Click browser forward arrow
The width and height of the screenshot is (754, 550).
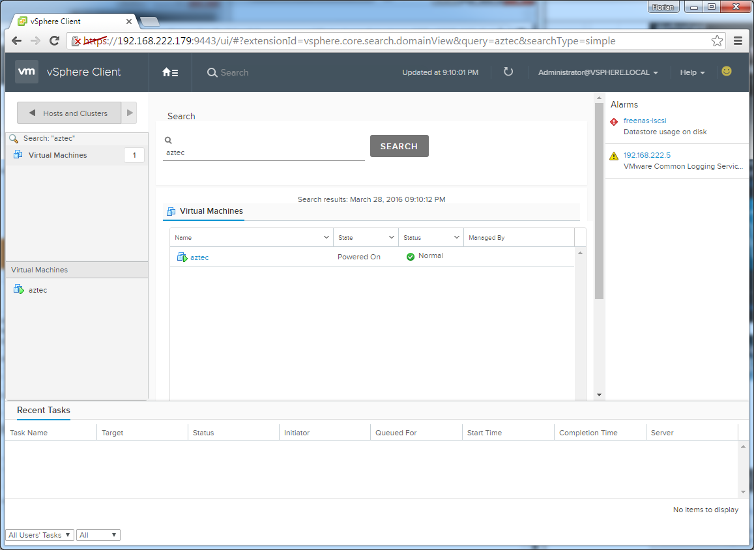(x=35, y=41)
